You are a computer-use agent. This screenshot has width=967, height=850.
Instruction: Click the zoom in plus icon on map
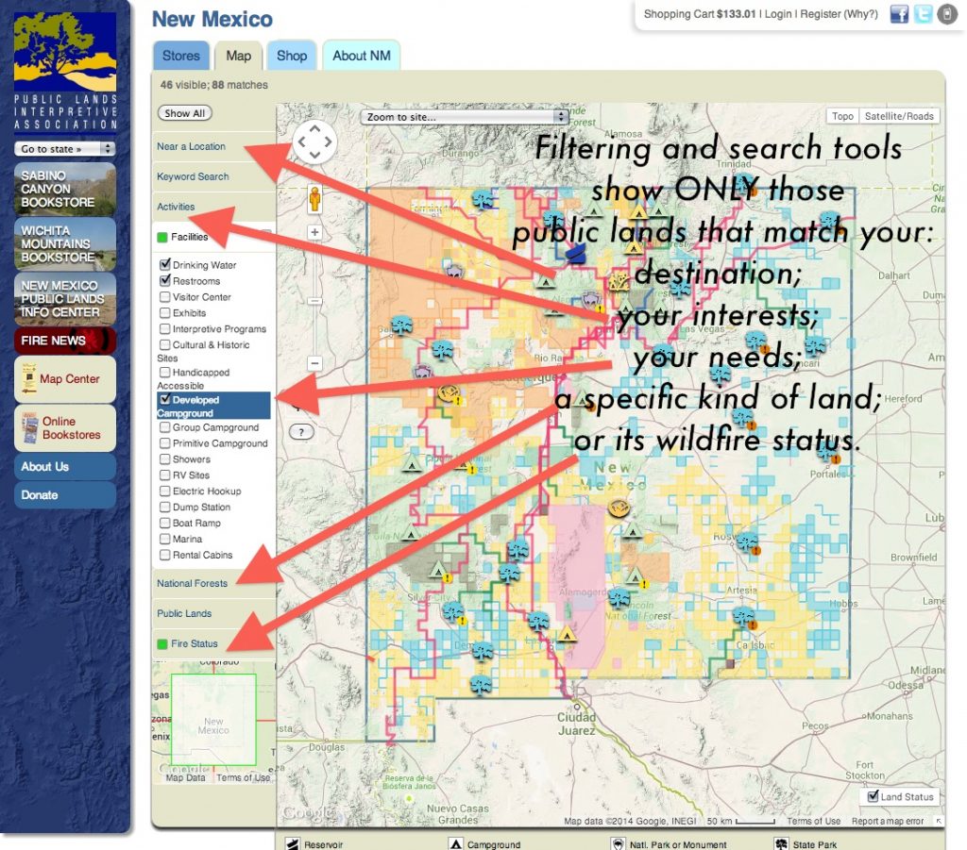(313, 229)
